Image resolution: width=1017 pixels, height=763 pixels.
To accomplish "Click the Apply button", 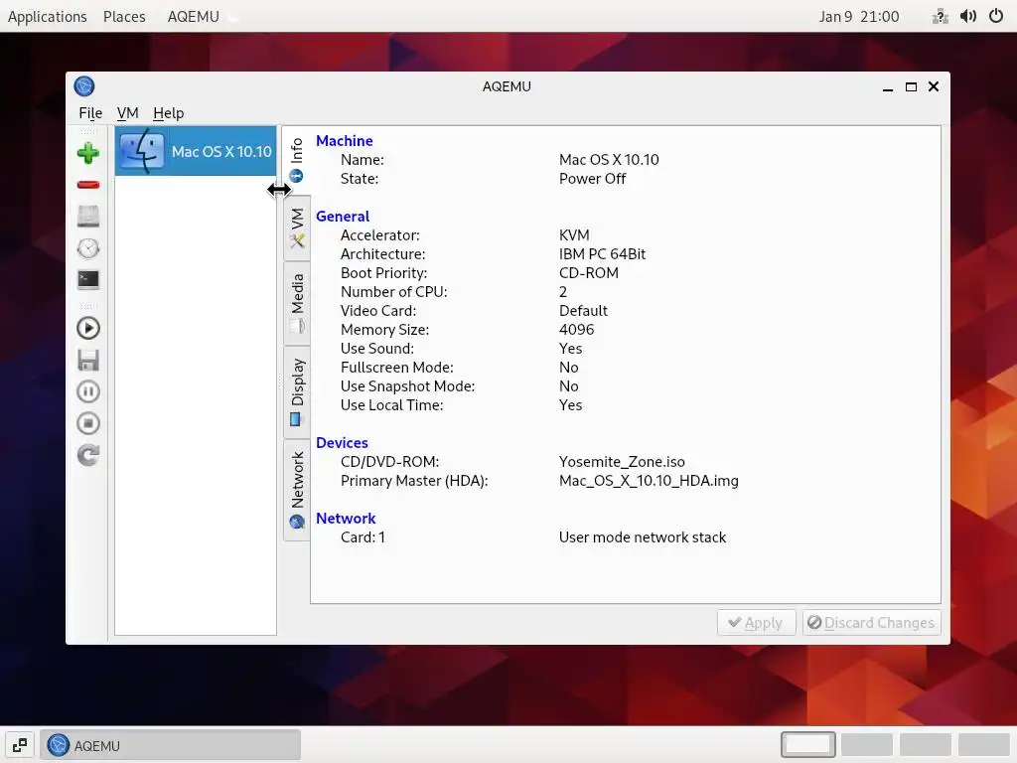I will click(756, 623).
